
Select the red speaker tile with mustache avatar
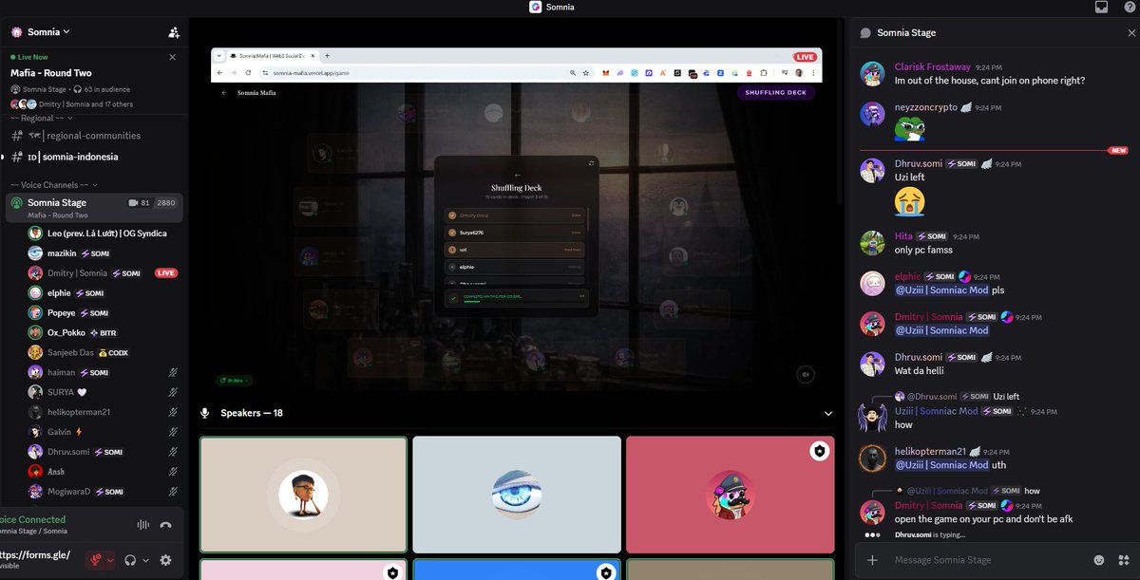click(730, 494)
